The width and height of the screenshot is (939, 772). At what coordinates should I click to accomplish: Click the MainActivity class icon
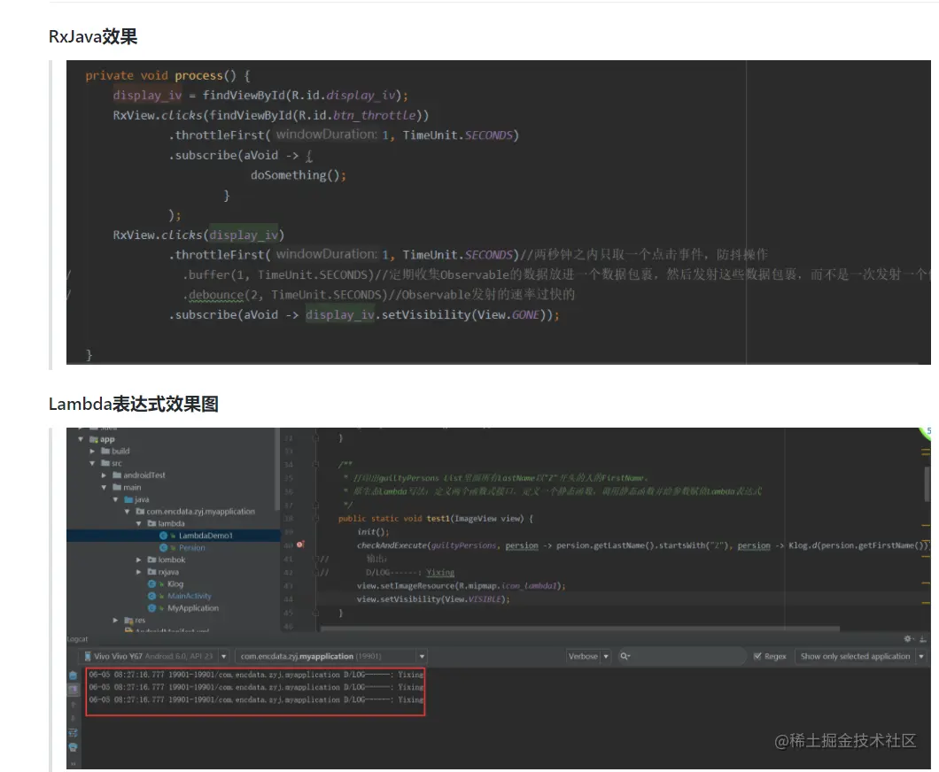tap(152, 596)
